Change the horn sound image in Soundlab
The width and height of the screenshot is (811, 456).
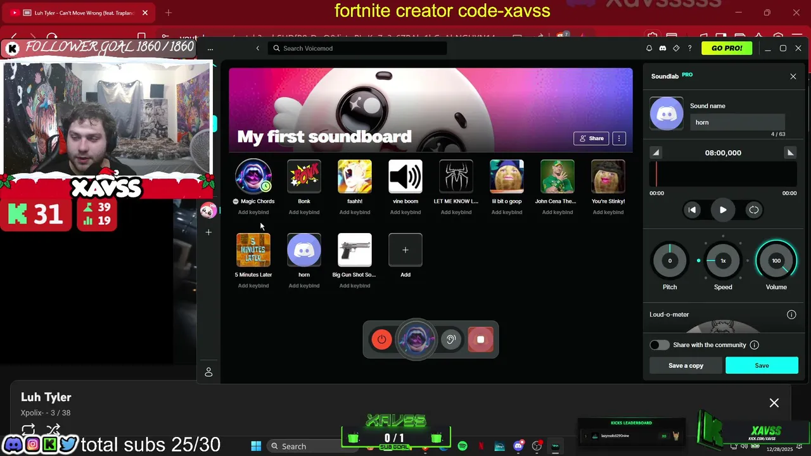(667, 114)
